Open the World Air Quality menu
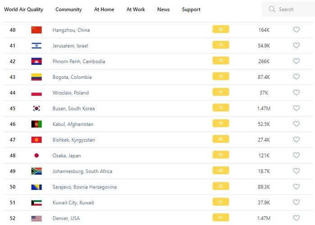315x225 pixels. pos(23,9)
